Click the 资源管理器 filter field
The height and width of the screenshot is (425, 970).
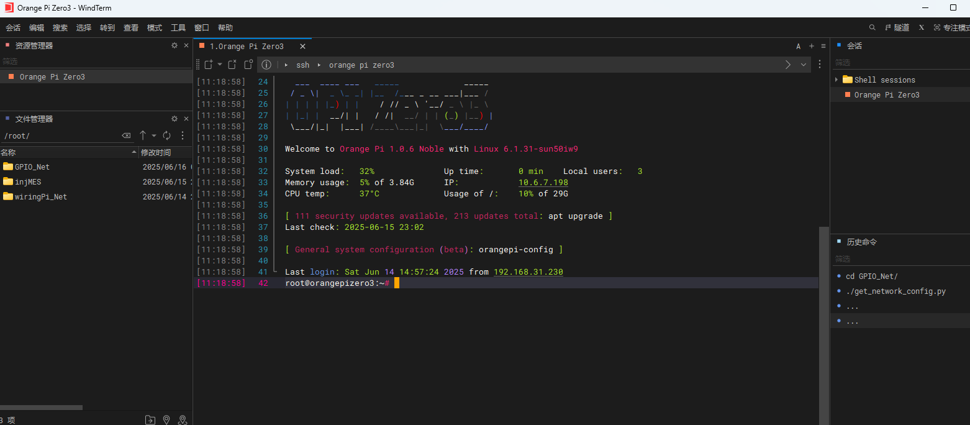96,62
